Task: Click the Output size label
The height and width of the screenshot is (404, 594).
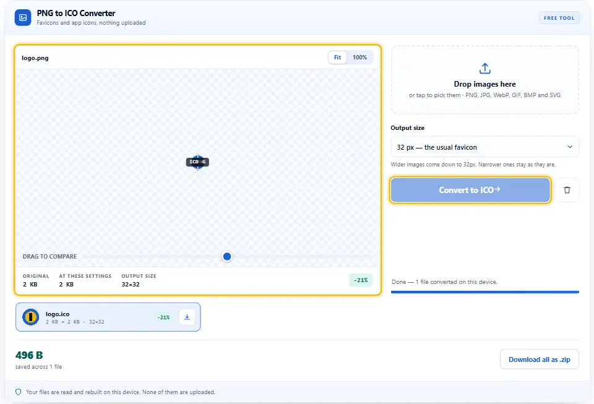Action: click(408, 128)
